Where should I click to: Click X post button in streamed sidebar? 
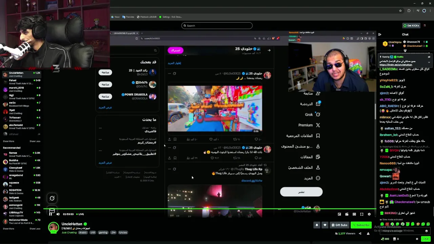(x=301, y=192)
